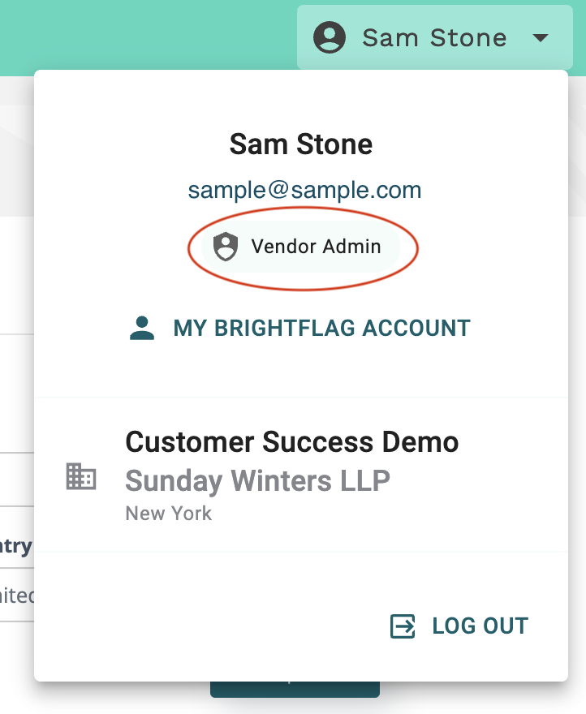Click the Sam Stone heading in popup
Screen dimensions: 586x714
point(301,144)
